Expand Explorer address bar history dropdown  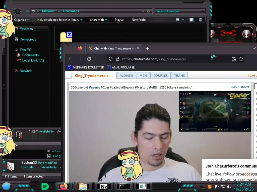point(143,11)
